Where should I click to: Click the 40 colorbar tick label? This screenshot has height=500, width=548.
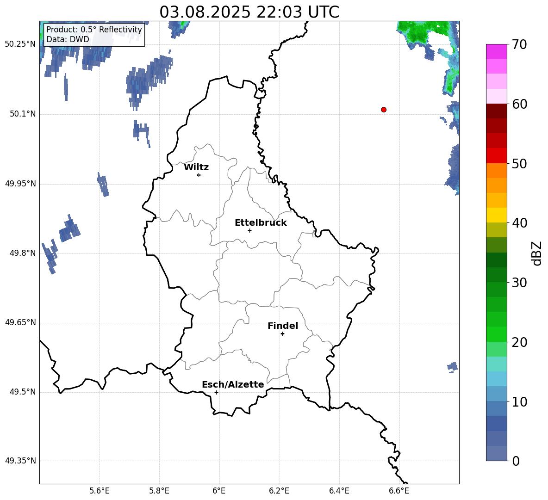[x=519, y=223]
